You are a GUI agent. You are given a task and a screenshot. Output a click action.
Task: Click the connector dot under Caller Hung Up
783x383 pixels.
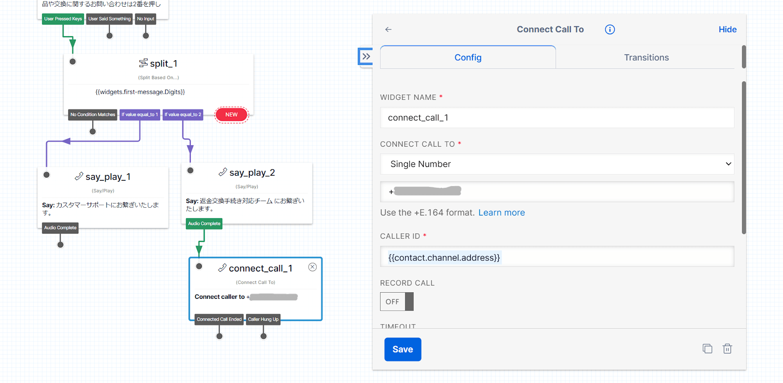[x=263, y=336]
